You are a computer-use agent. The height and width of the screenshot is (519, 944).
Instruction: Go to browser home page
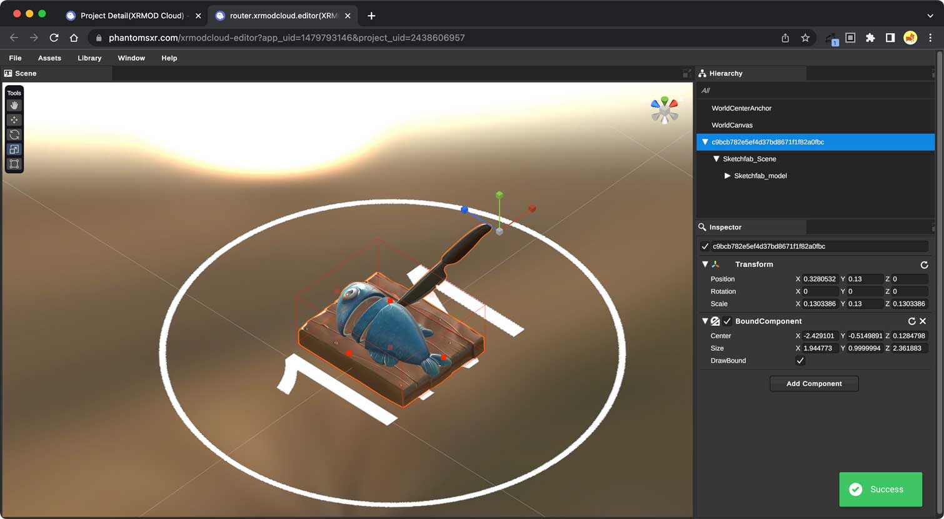coord(74,38)
